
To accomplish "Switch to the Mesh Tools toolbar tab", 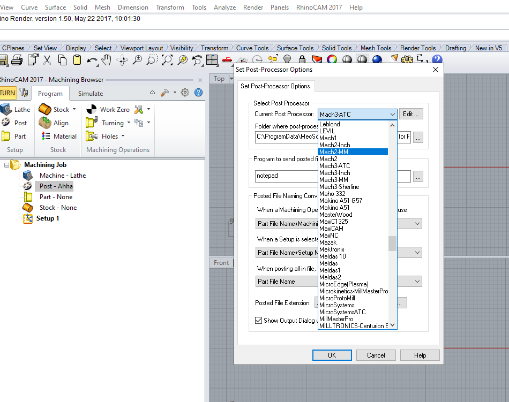I will [376, 48].
